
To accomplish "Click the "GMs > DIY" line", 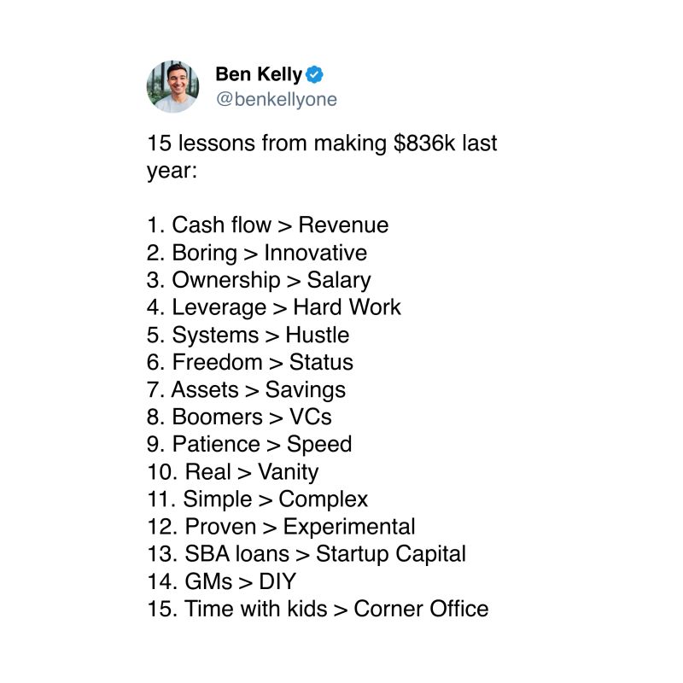I will pyautogui.click(x=221, y=581).
